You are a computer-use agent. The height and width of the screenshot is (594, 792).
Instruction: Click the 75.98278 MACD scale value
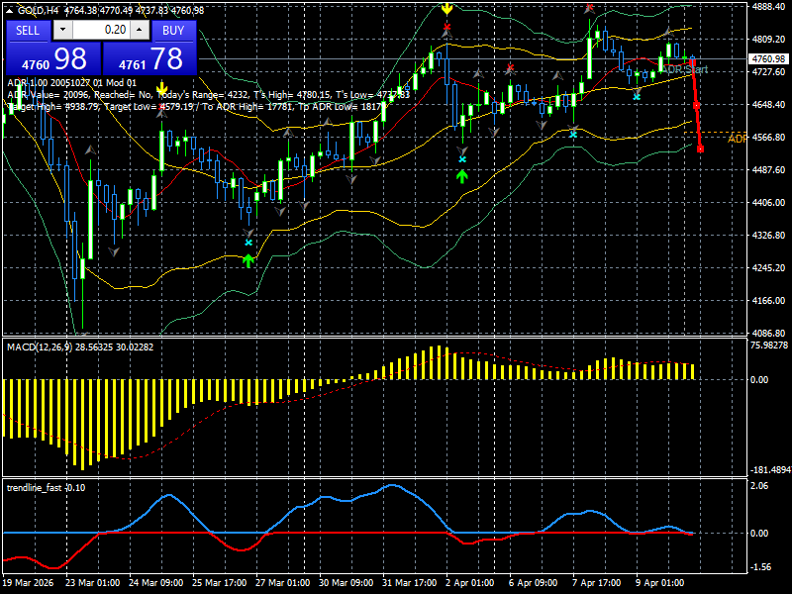(769, 346)
